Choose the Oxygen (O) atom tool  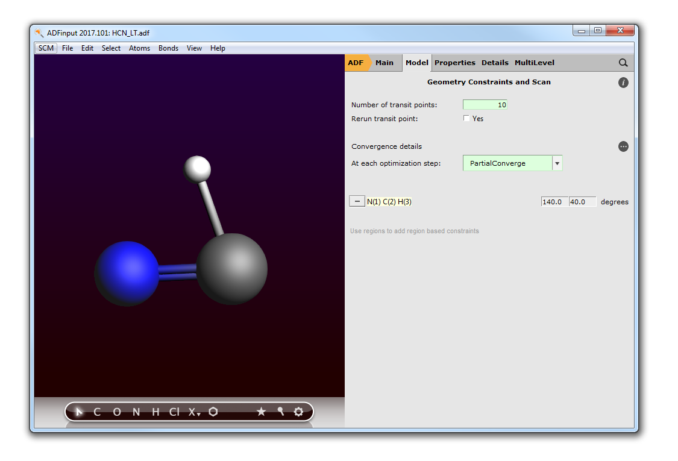pos(117,412)
